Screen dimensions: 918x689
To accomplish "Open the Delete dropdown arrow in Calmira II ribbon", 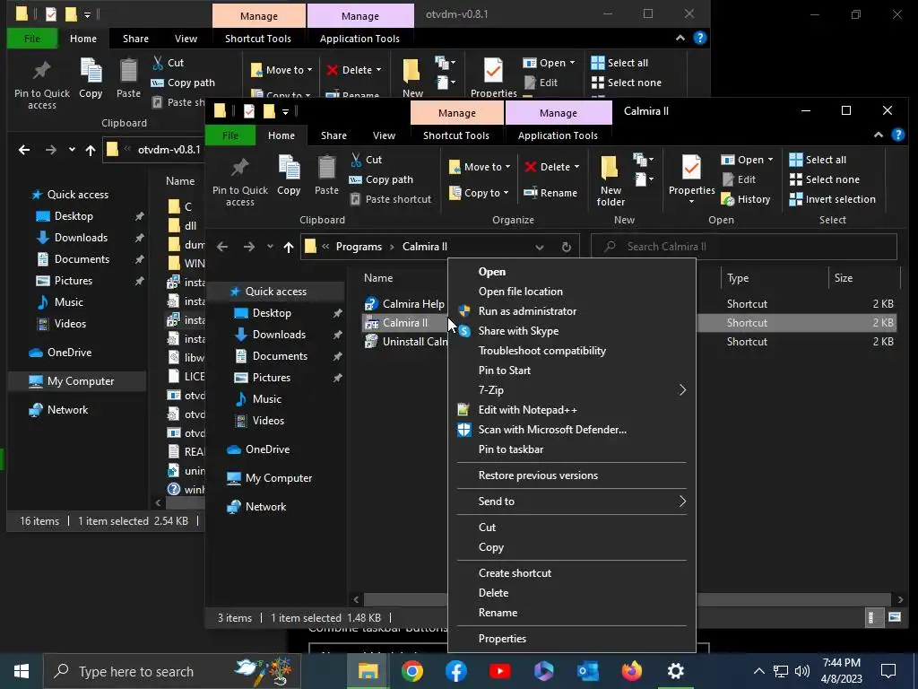I will [576, 167].
